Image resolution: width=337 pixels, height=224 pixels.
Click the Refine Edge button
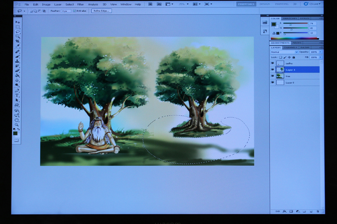pyautogui.click(x=102, y=11)
